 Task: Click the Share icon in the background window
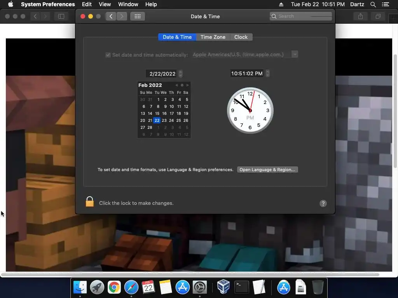[x=360, y=16]
